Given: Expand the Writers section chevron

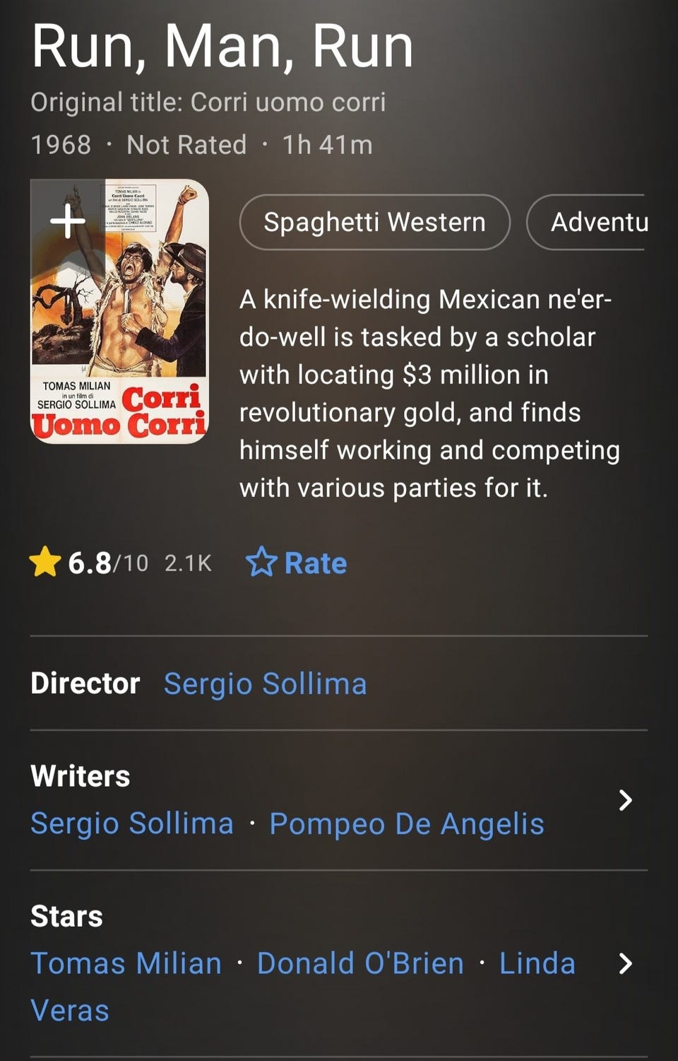Looking at the screenshot, I should [625, 800].
